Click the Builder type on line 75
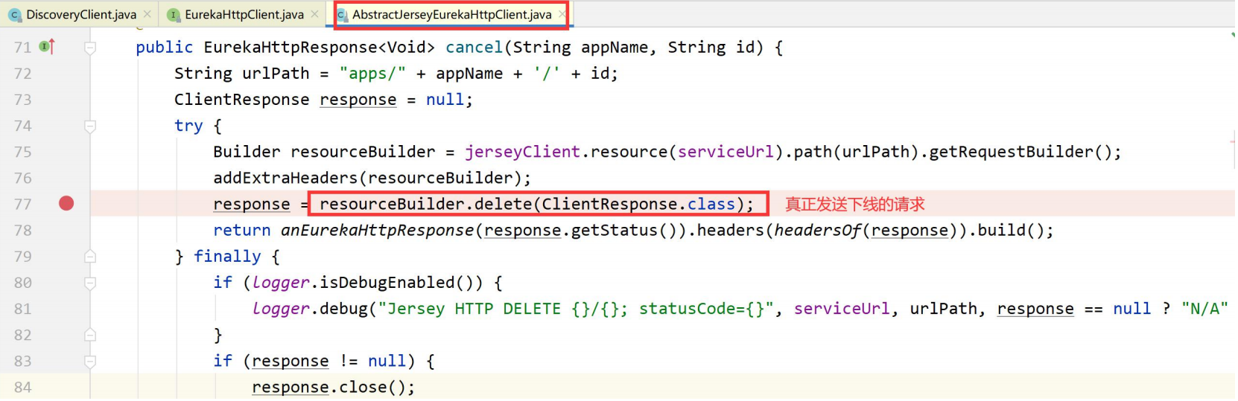 tap(247, 152)
